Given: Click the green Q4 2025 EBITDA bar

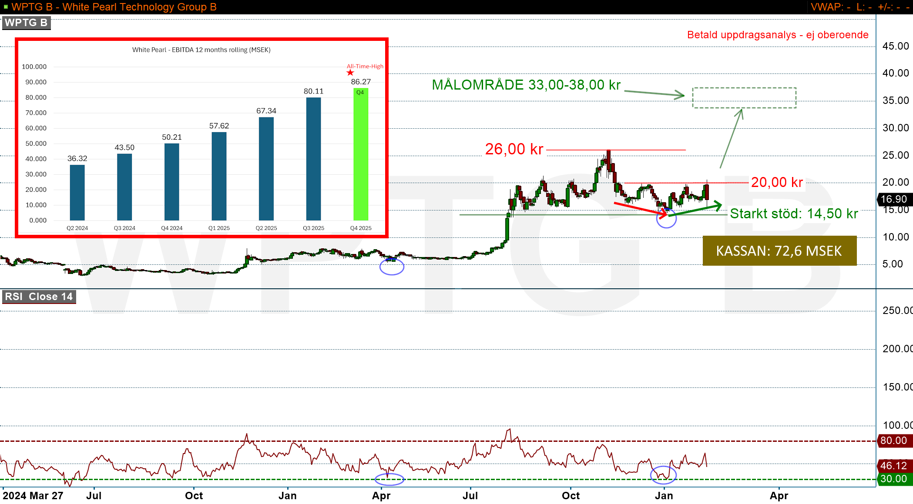Looking at the screenshot, I should click(361, 154).
